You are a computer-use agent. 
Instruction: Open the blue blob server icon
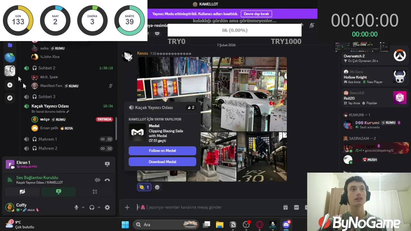(x=10, y=58)
